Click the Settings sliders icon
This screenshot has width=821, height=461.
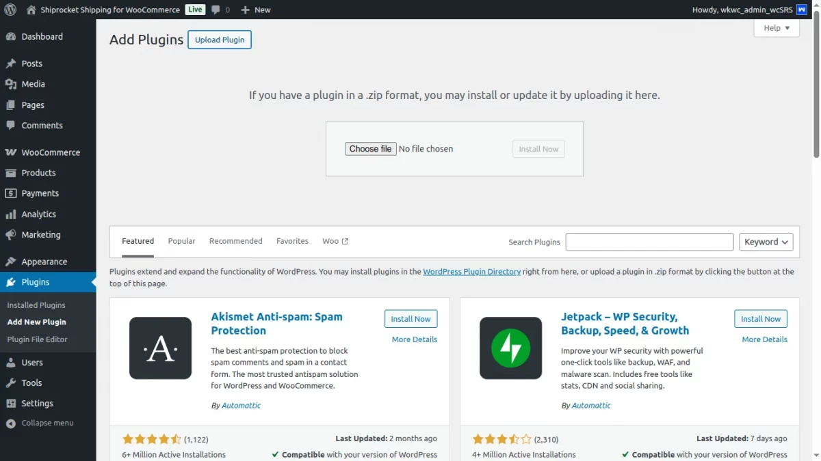(11, 404)
